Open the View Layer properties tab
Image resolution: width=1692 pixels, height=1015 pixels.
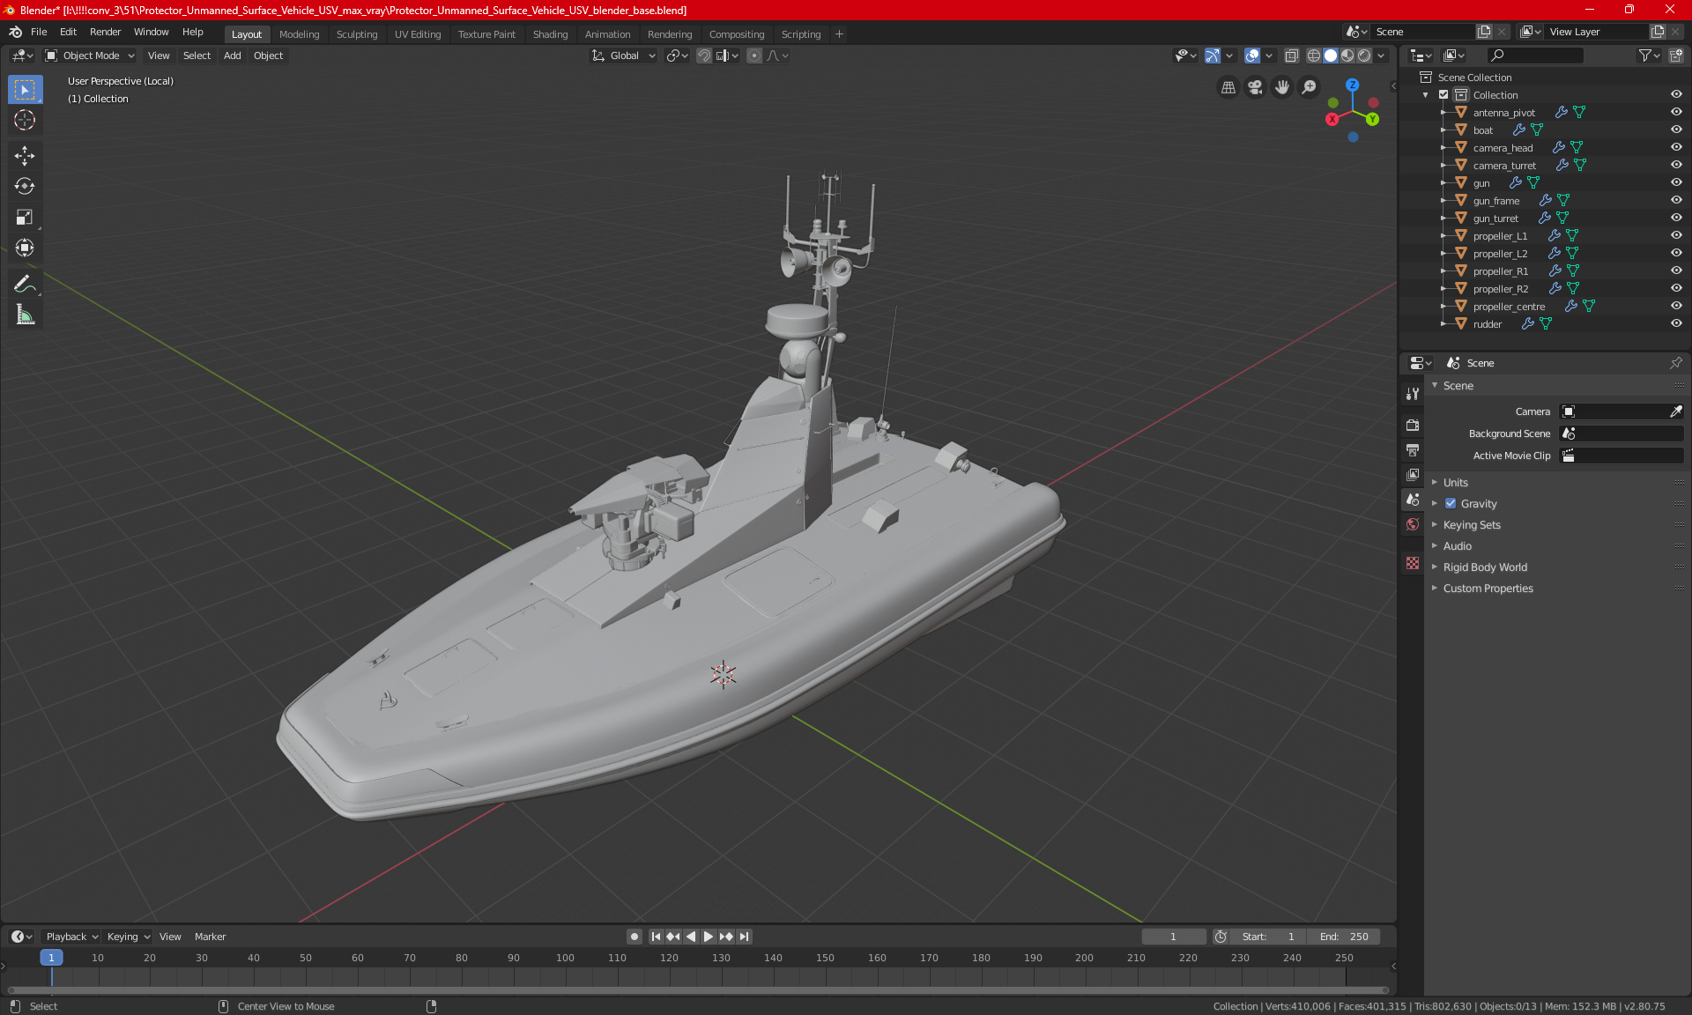(x=1413, y=474)
